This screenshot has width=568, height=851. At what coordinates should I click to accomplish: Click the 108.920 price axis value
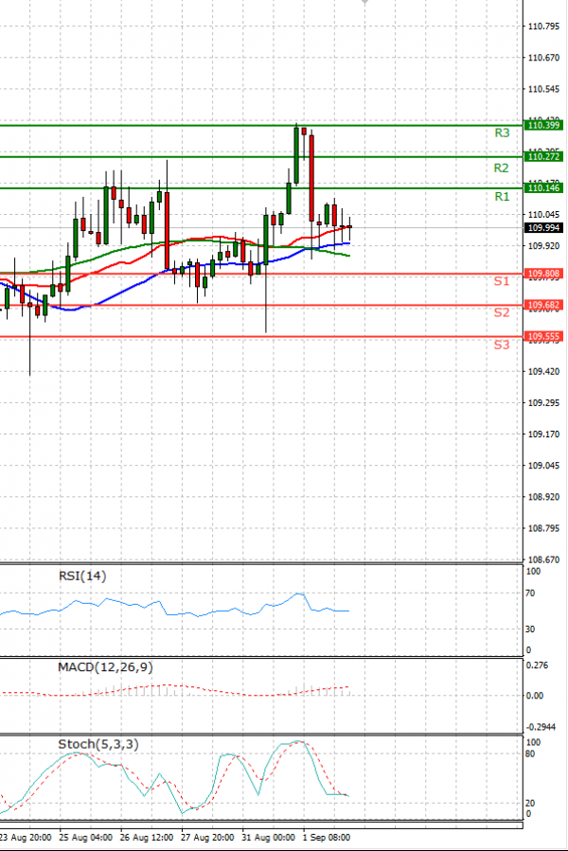[x=543, y=497]
